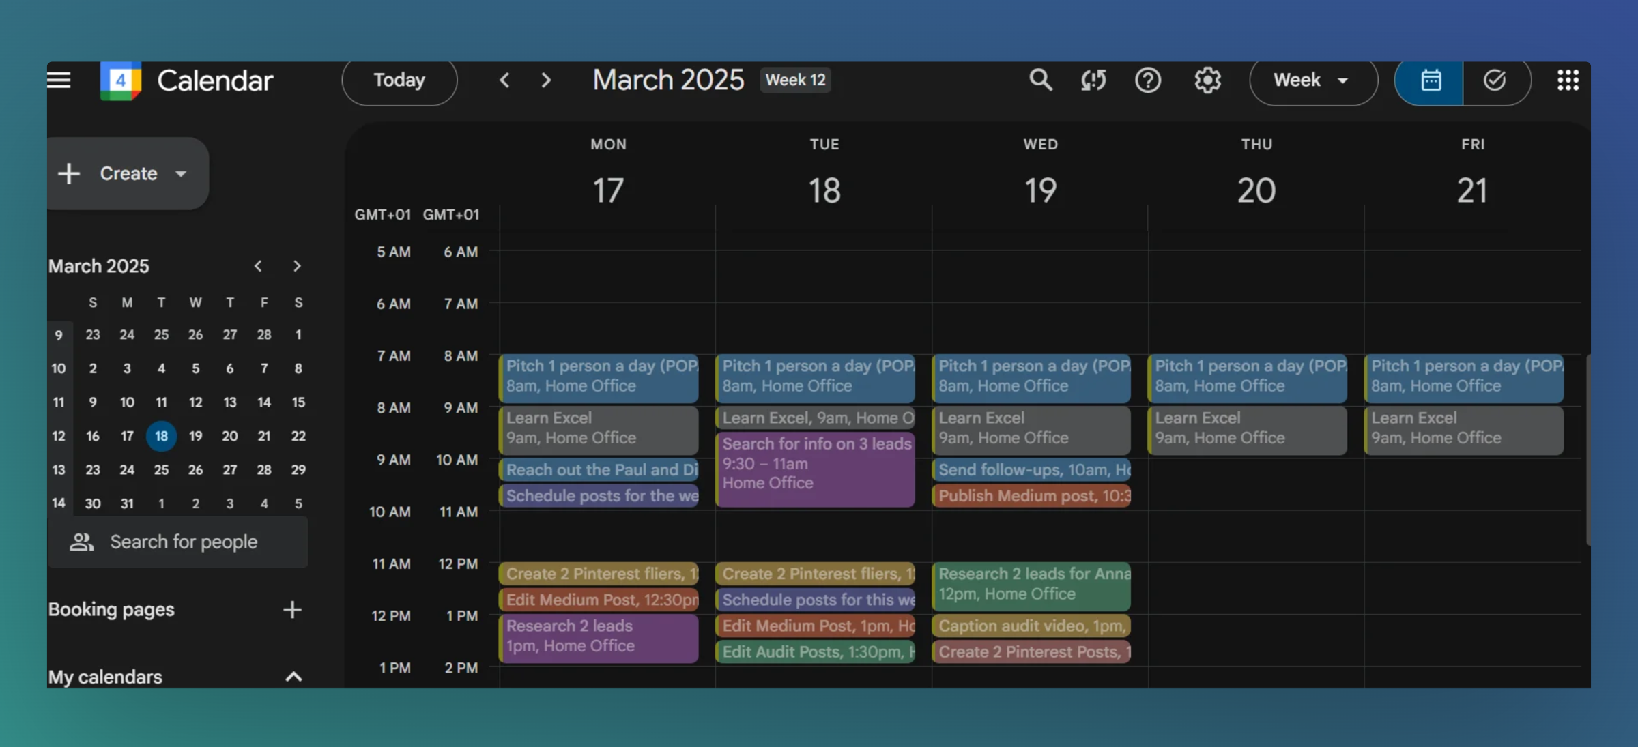1638x747 pixels.
Task: Open the Google apps grid
Action: click(1568, 80)
